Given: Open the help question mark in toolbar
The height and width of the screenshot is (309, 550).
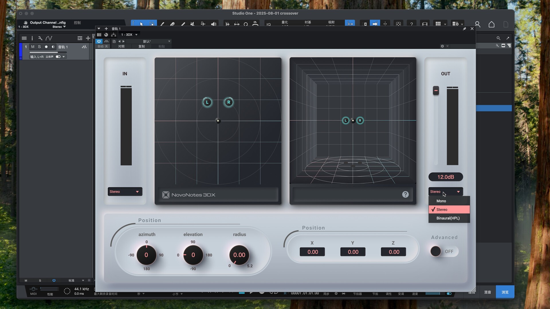Looking at the screenshot, I should [x=411, y=24].
